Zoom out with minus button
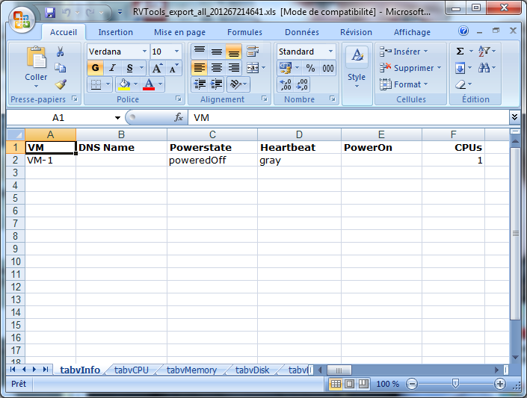 [x=412, y=384]
